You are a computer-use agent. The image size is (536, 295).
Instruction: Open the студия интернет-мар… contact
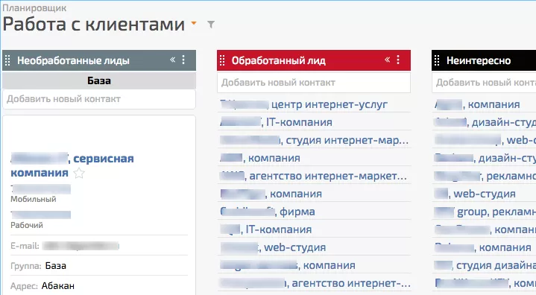pos(314,140)
